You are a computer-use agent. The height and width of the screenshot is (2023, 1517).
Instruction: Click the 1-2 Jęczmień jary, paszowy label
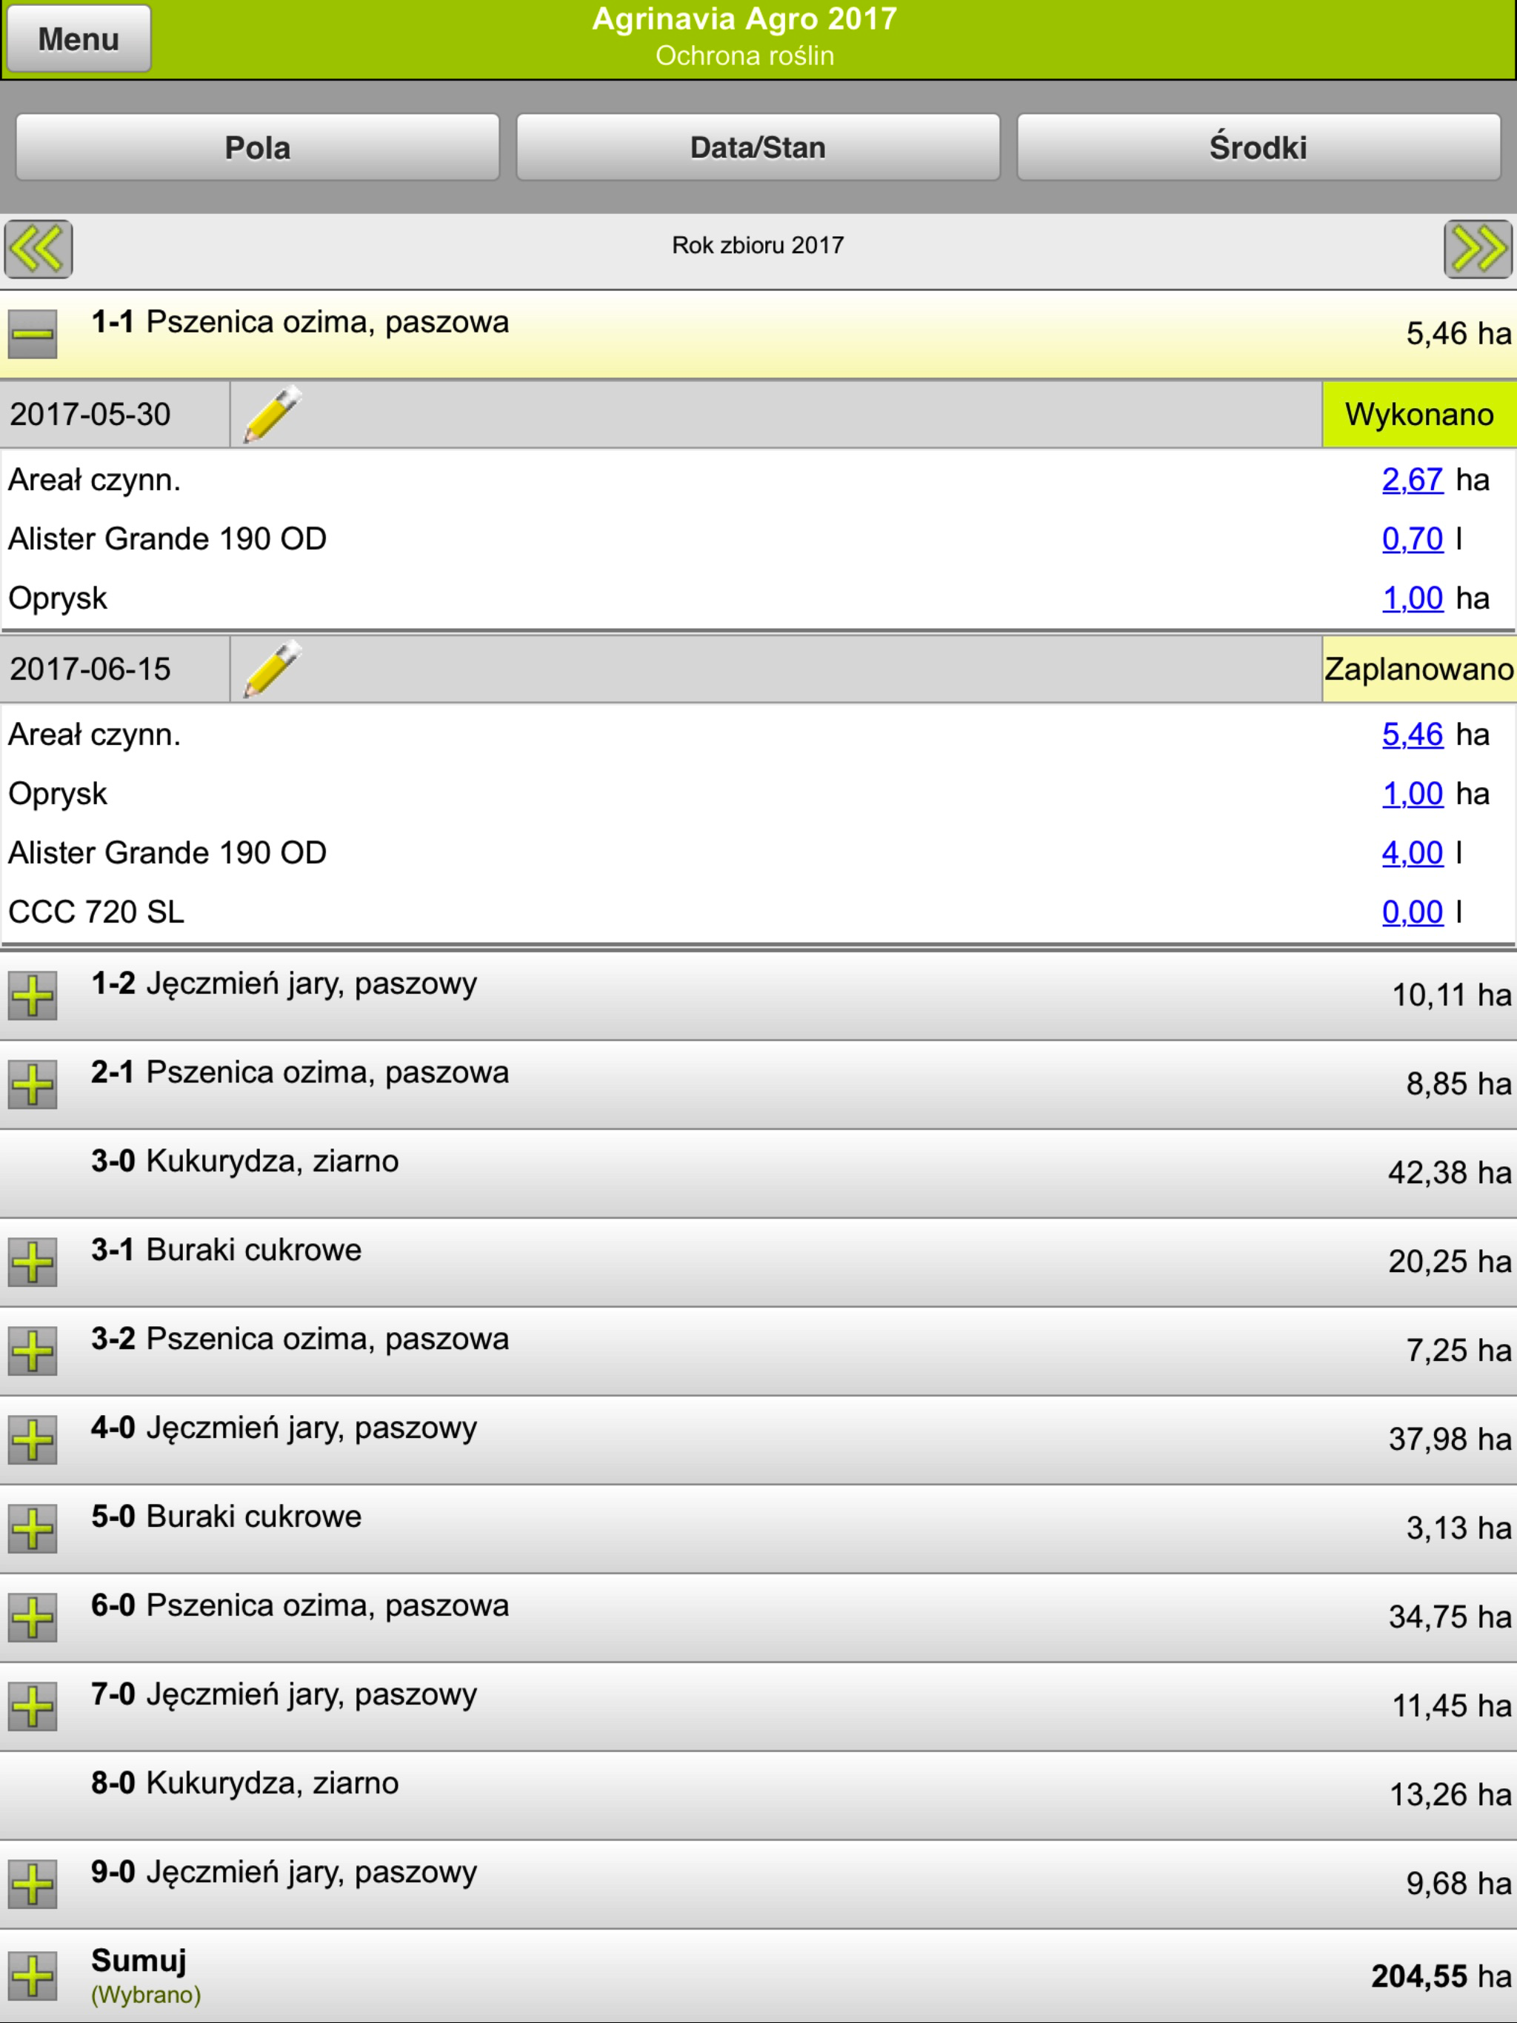284,984
